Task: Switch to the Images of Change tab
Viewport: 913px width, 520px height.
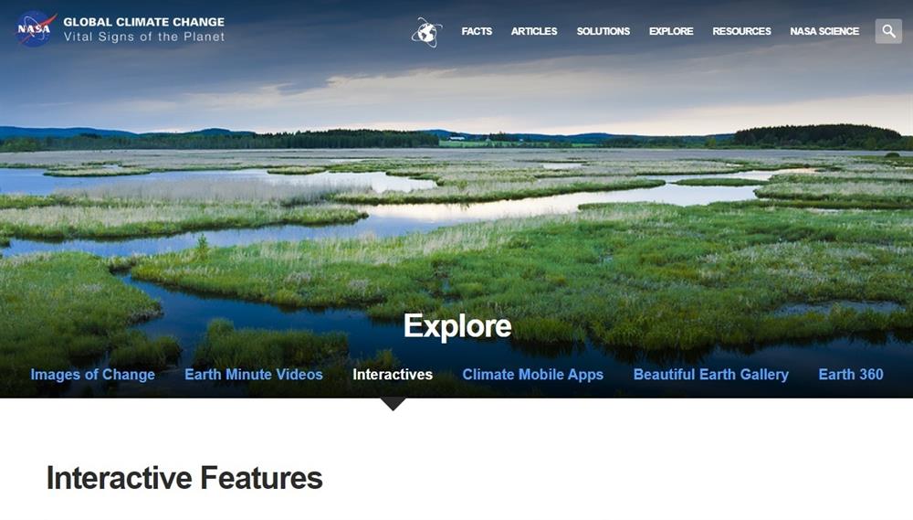Action: coord(92,375)
